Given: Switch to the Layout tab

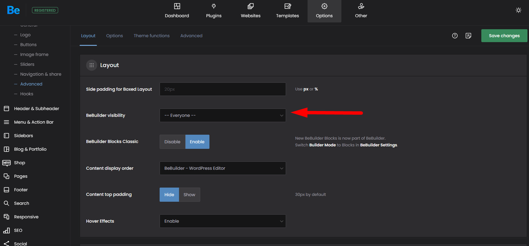Looking at the screenshot, I should [x=88, y=36].
